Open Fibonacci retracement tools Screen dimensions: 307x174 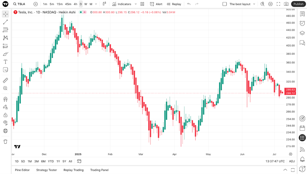pos(5,30)
